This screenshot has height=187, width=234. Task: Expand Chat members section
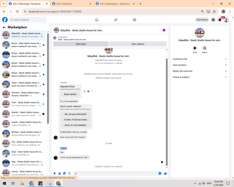pos(199,65)
